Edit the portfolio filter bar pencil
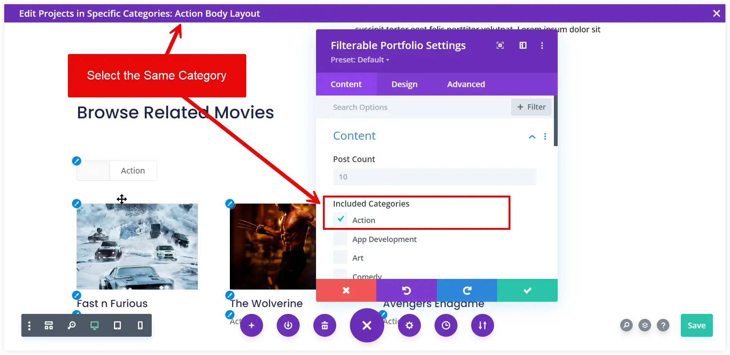Screen dimensions: 730x355 [77, 161]
